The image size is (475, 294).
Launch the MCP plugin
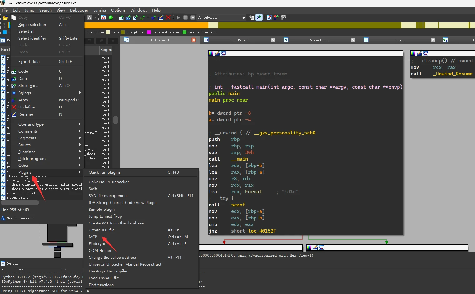coord(141,237)
